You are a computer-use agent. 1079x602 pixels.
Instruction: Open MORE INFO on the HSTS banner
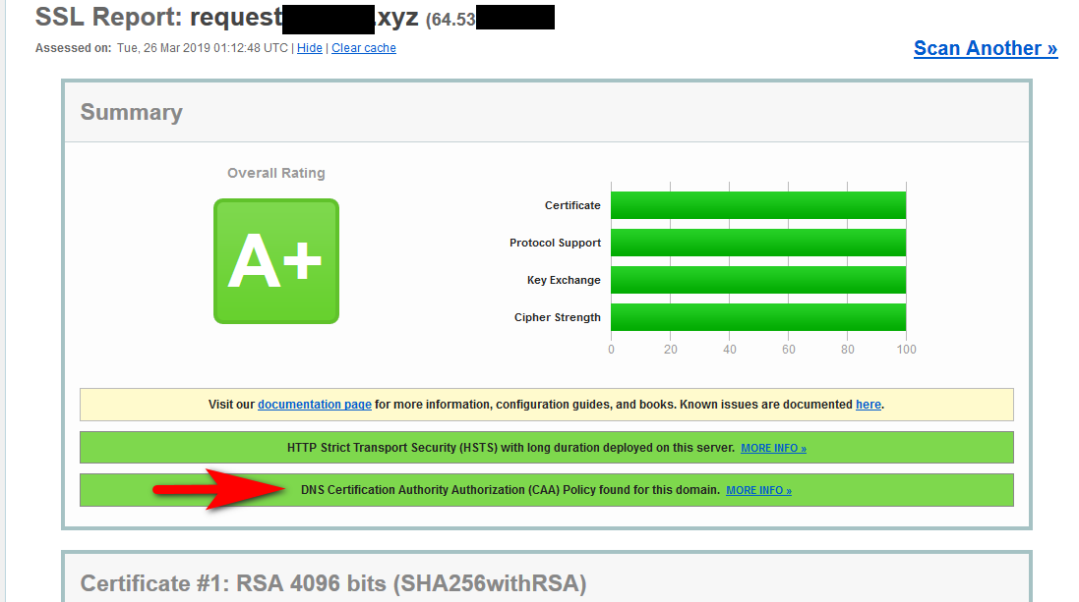pyautogui.click(x=773, y=447)
